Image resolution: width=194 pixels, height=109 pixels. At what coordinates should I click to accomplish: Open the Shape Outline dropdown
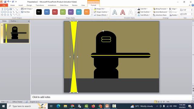coord(101,12)
